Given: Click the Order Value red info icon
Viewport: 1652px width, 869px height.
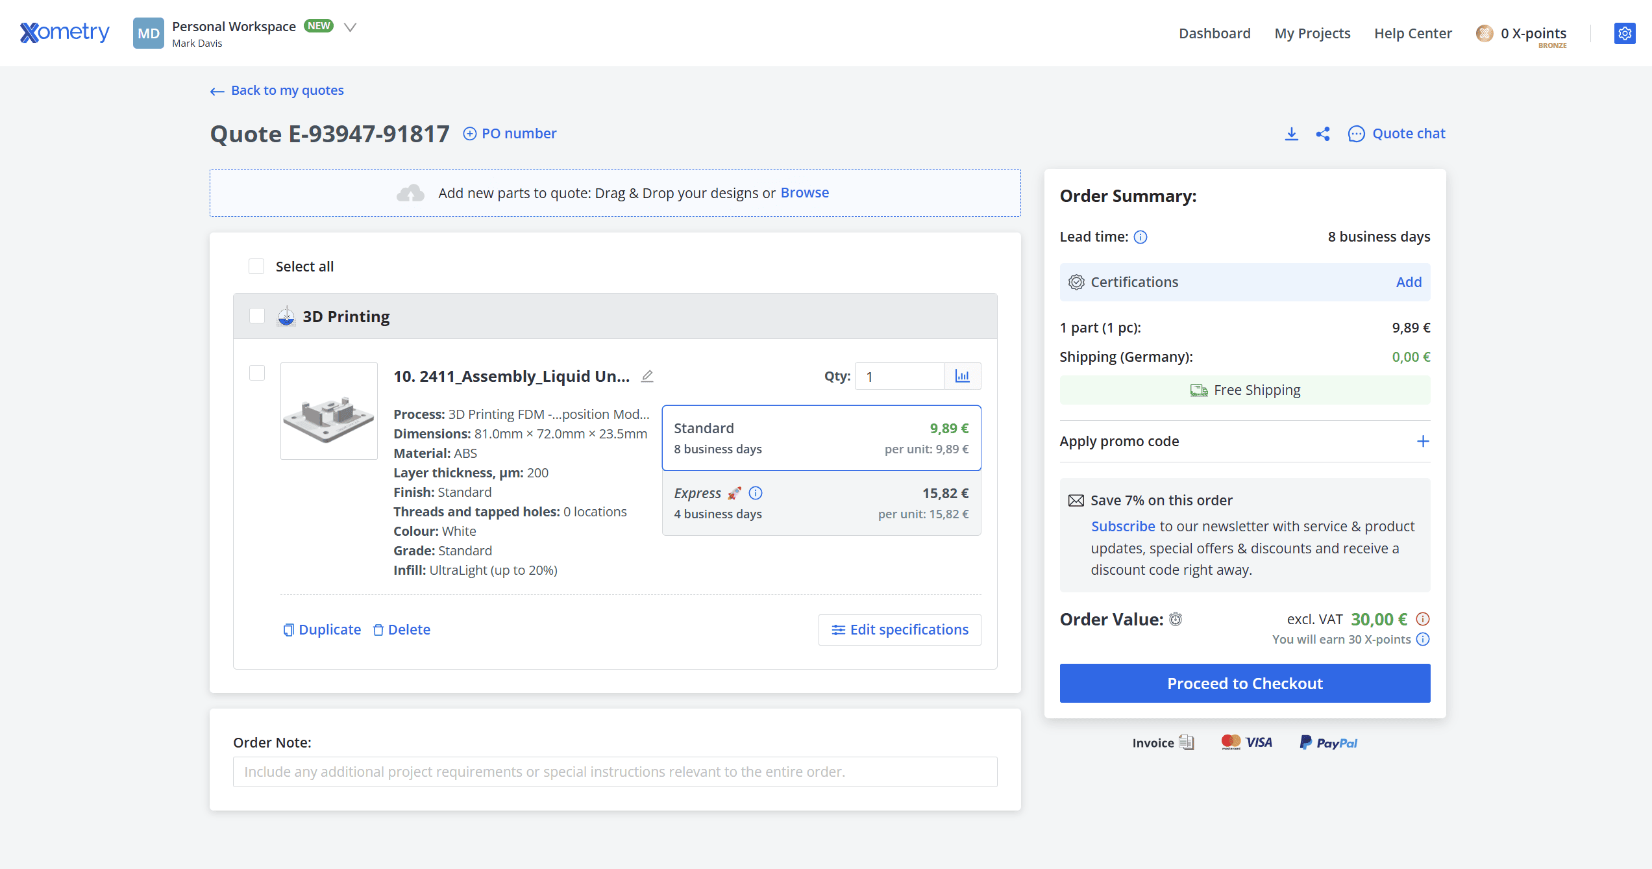Looking at the screenshot, I should click(x=1423, y=619).
